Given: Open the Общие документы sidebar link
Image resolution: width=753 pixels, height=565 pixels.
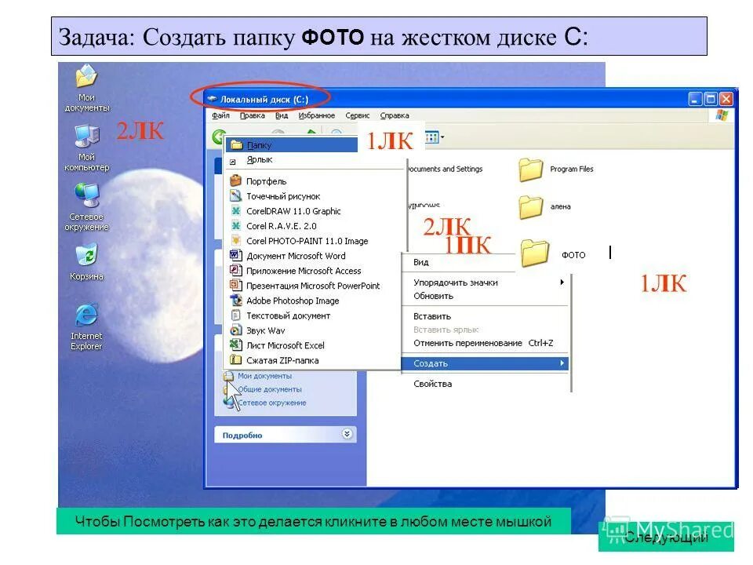Looking at the screenshot, I should click(270, 389).
